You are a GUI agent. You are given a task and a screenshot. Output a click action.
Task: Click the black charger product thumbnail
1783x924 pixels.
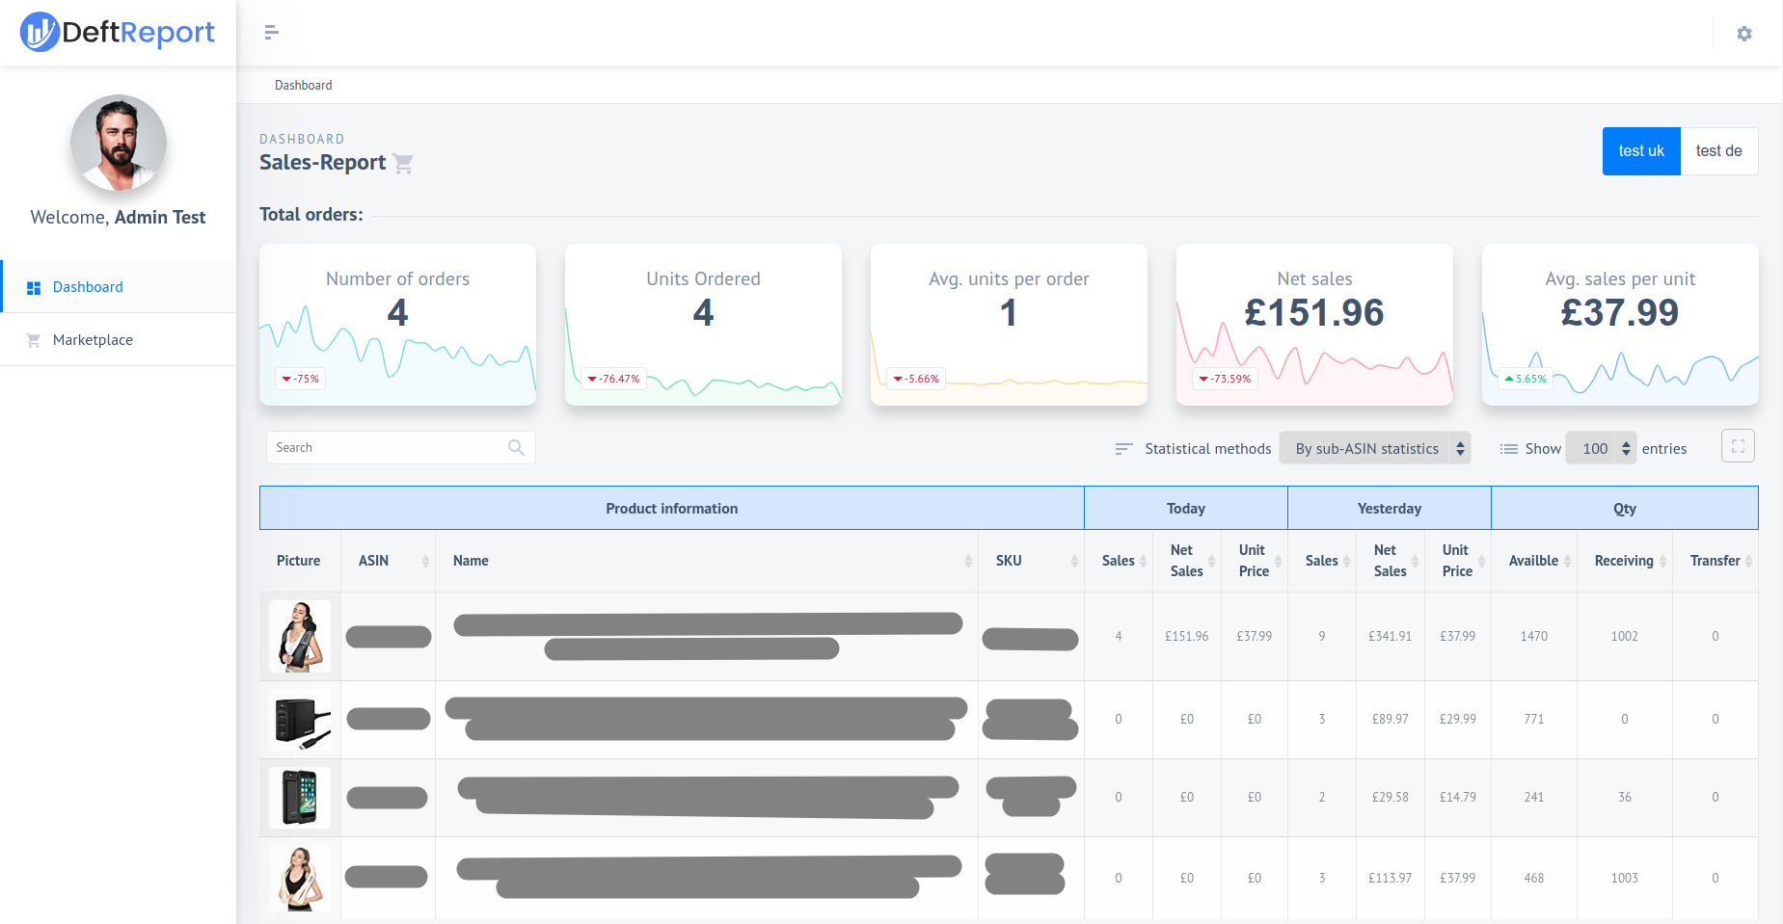pyautogui.click(x=300, y=720)
